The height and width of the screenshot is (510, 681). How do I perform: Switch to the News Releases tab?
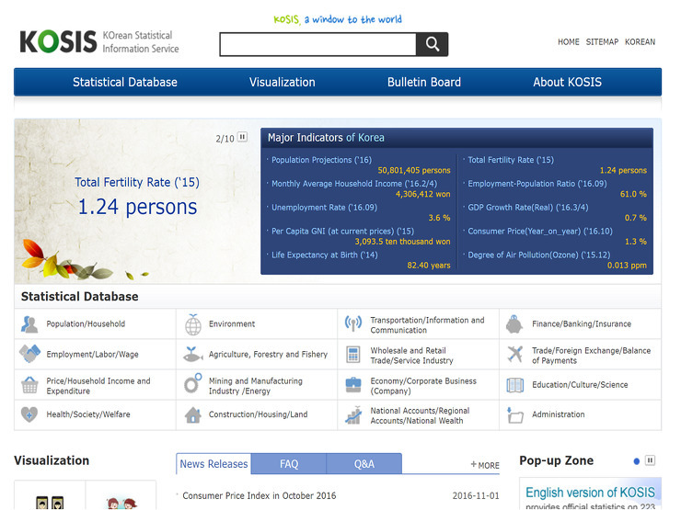[x=214, y=464]
